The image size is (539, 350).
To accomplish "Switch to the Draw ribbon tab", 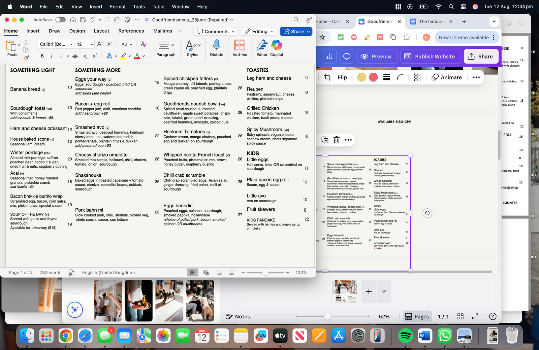I will click(x=55, y=31).
